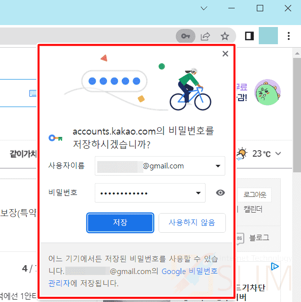Click the green dinosaur character thumbnail
301x302 pixels.
click(268, 92)
